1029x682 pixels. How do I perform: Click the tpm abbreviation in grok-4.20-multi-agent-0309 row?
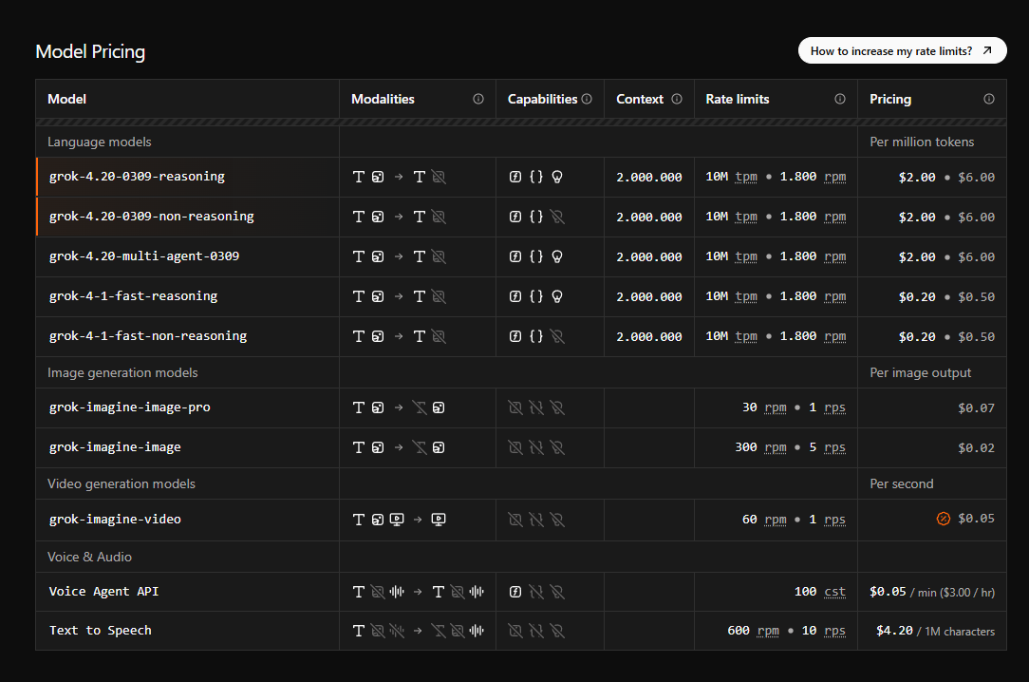(746, 256)
